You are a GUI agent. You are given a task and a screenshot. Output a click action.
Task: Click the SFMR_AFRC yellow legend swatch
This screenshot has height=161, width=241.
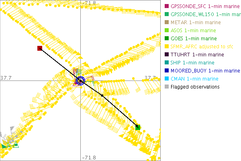167,46
